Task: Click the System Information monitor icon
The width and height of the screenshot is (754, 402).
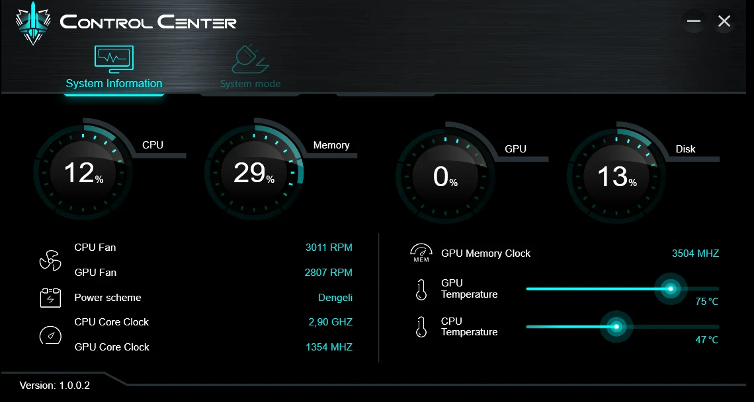Action: point(114,59)
